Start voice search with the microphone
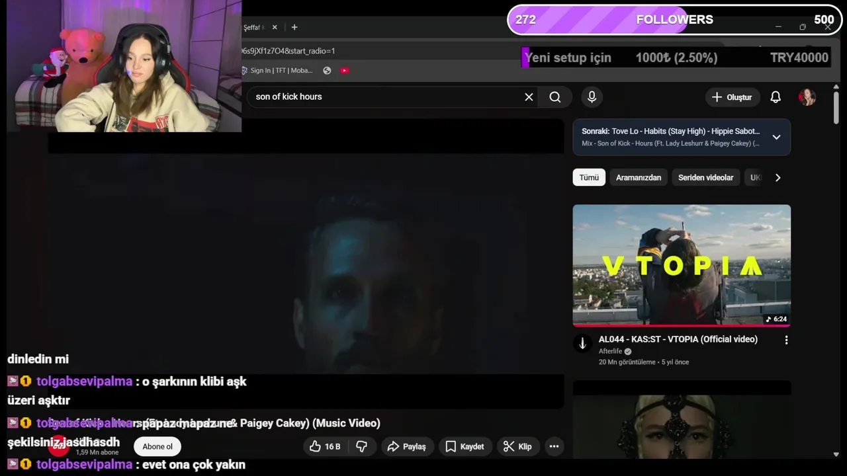Image resolution: width=847 pixels, height=476 pixels. coord(592,97)
